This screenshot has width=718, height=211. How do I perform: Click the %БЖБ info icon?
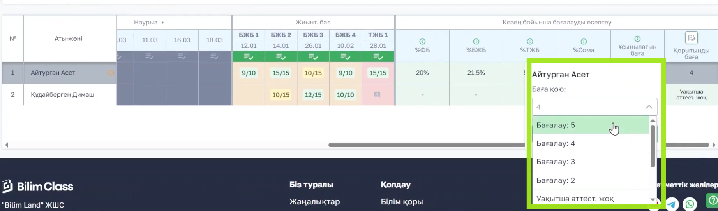476,42
